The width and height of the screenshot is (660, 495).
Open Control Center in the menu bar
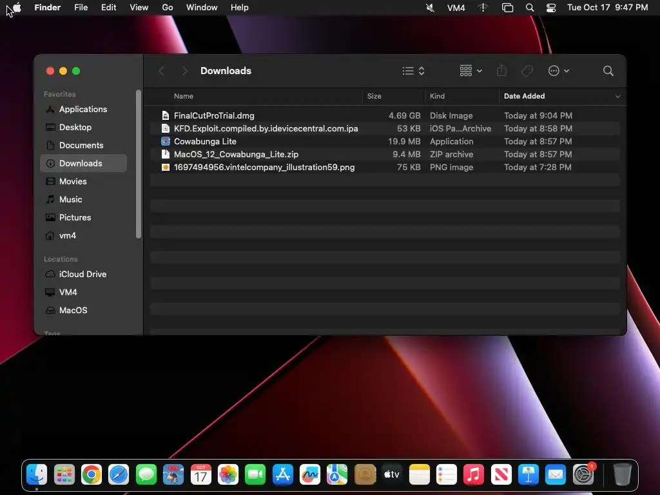click(551, 8)
